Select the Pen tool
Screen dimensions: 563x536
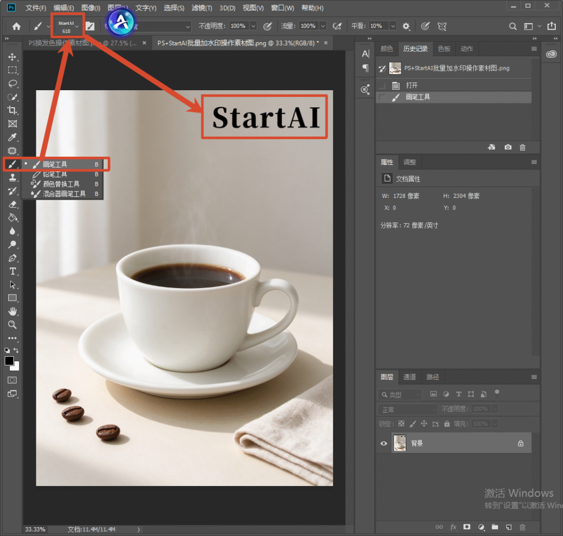pyautogui.click(x=12, y=258)
